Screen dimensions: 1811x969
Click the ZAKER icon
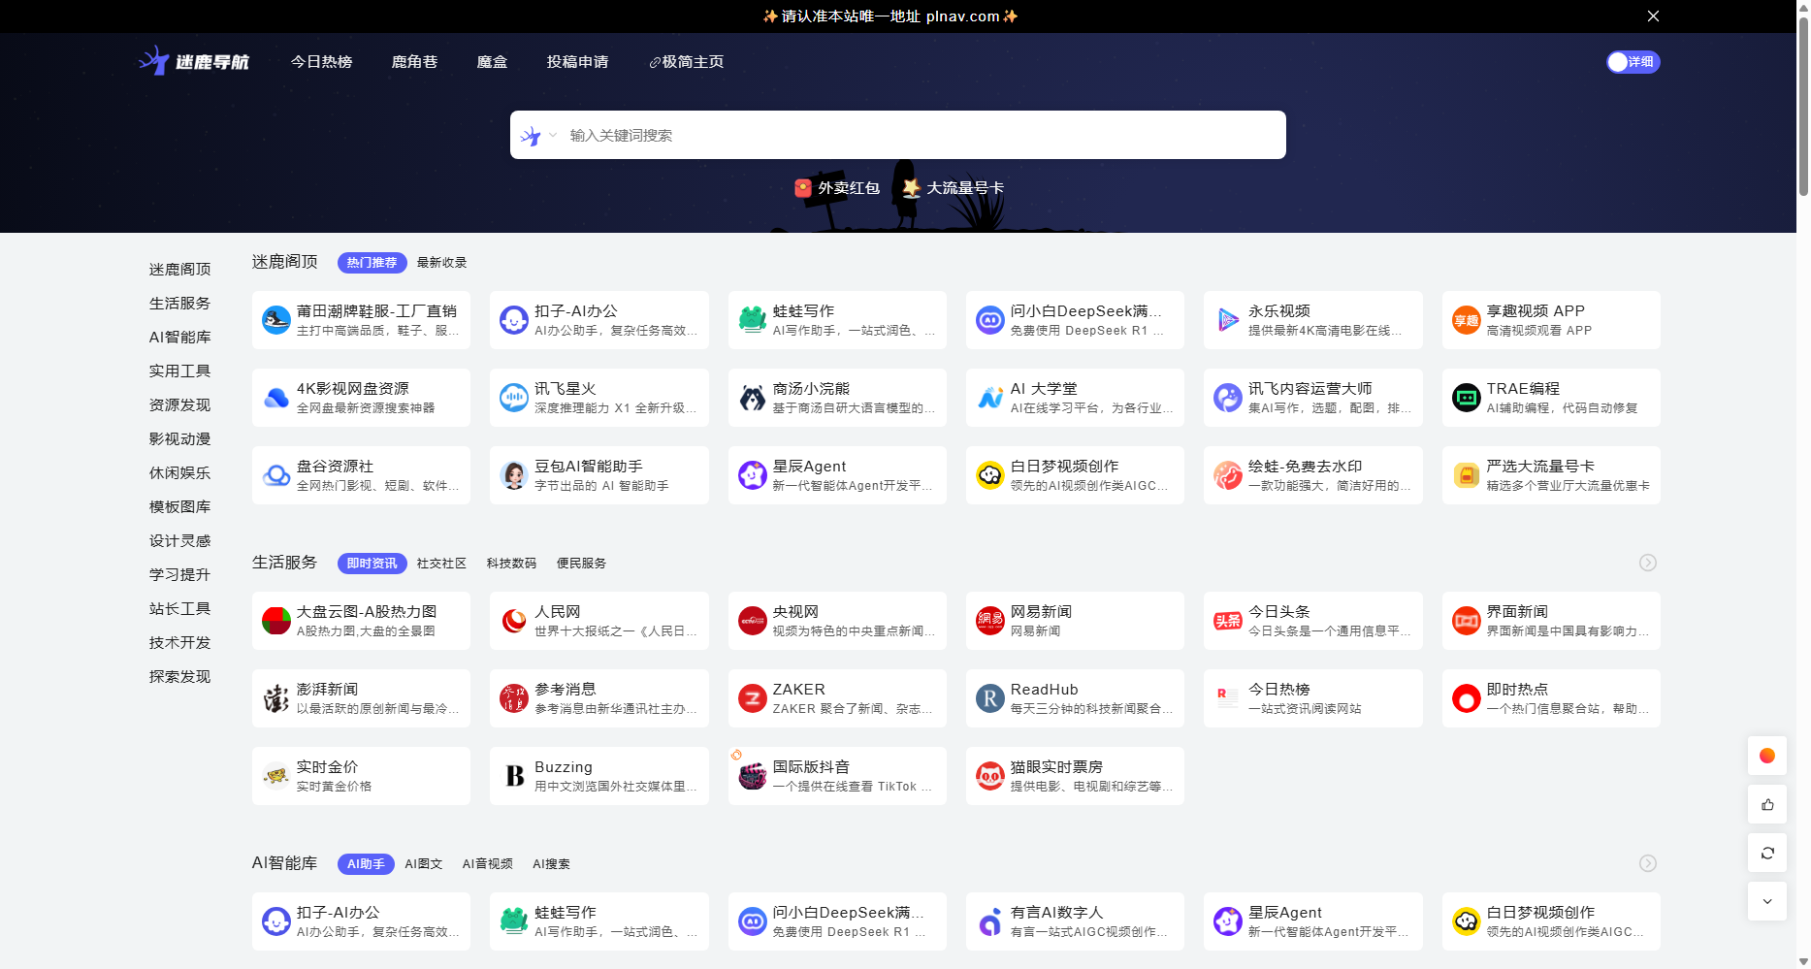click(753, 698)
